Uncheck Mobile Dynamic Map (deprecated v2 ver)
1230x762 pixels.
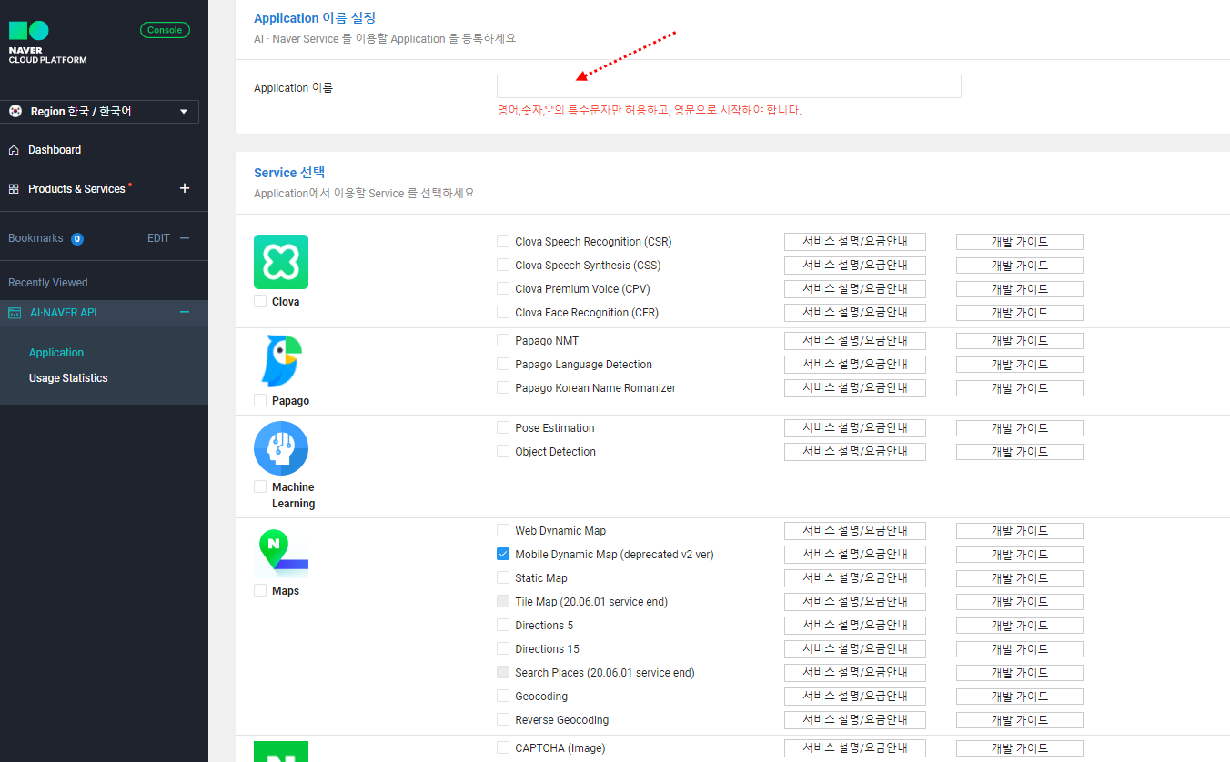[503, 554]
